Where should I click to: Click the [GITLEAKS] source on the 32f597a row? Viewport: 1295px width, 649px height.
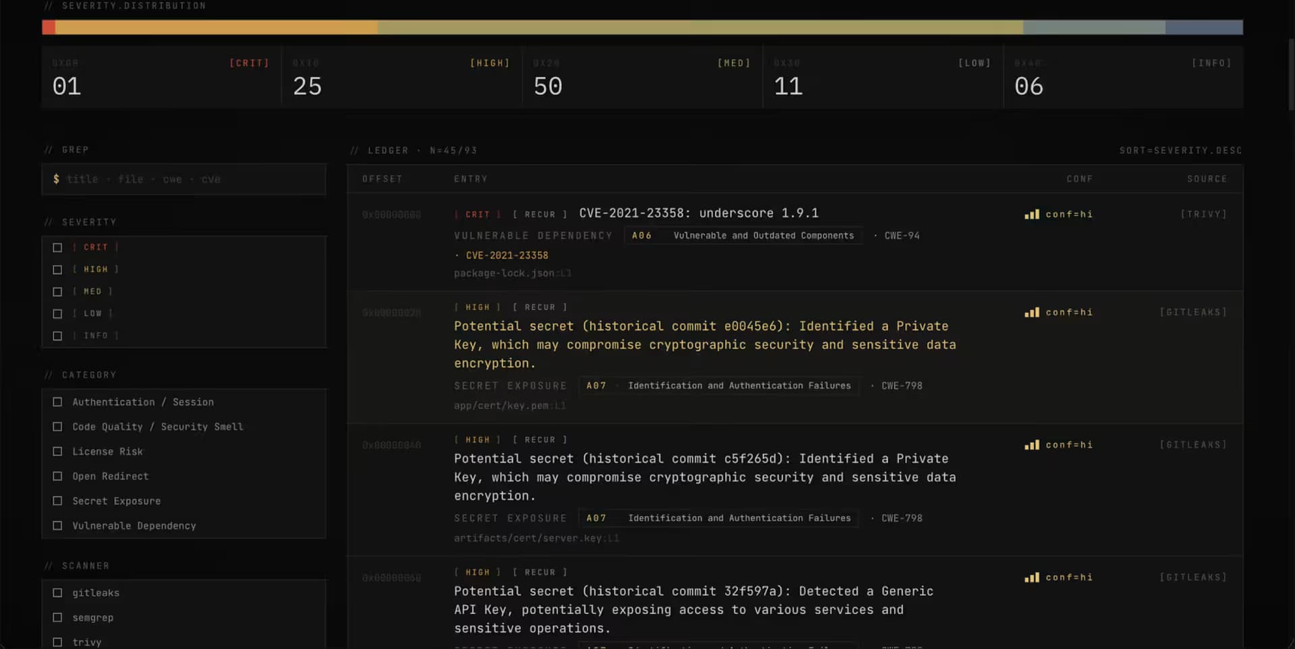point(1193,578)
